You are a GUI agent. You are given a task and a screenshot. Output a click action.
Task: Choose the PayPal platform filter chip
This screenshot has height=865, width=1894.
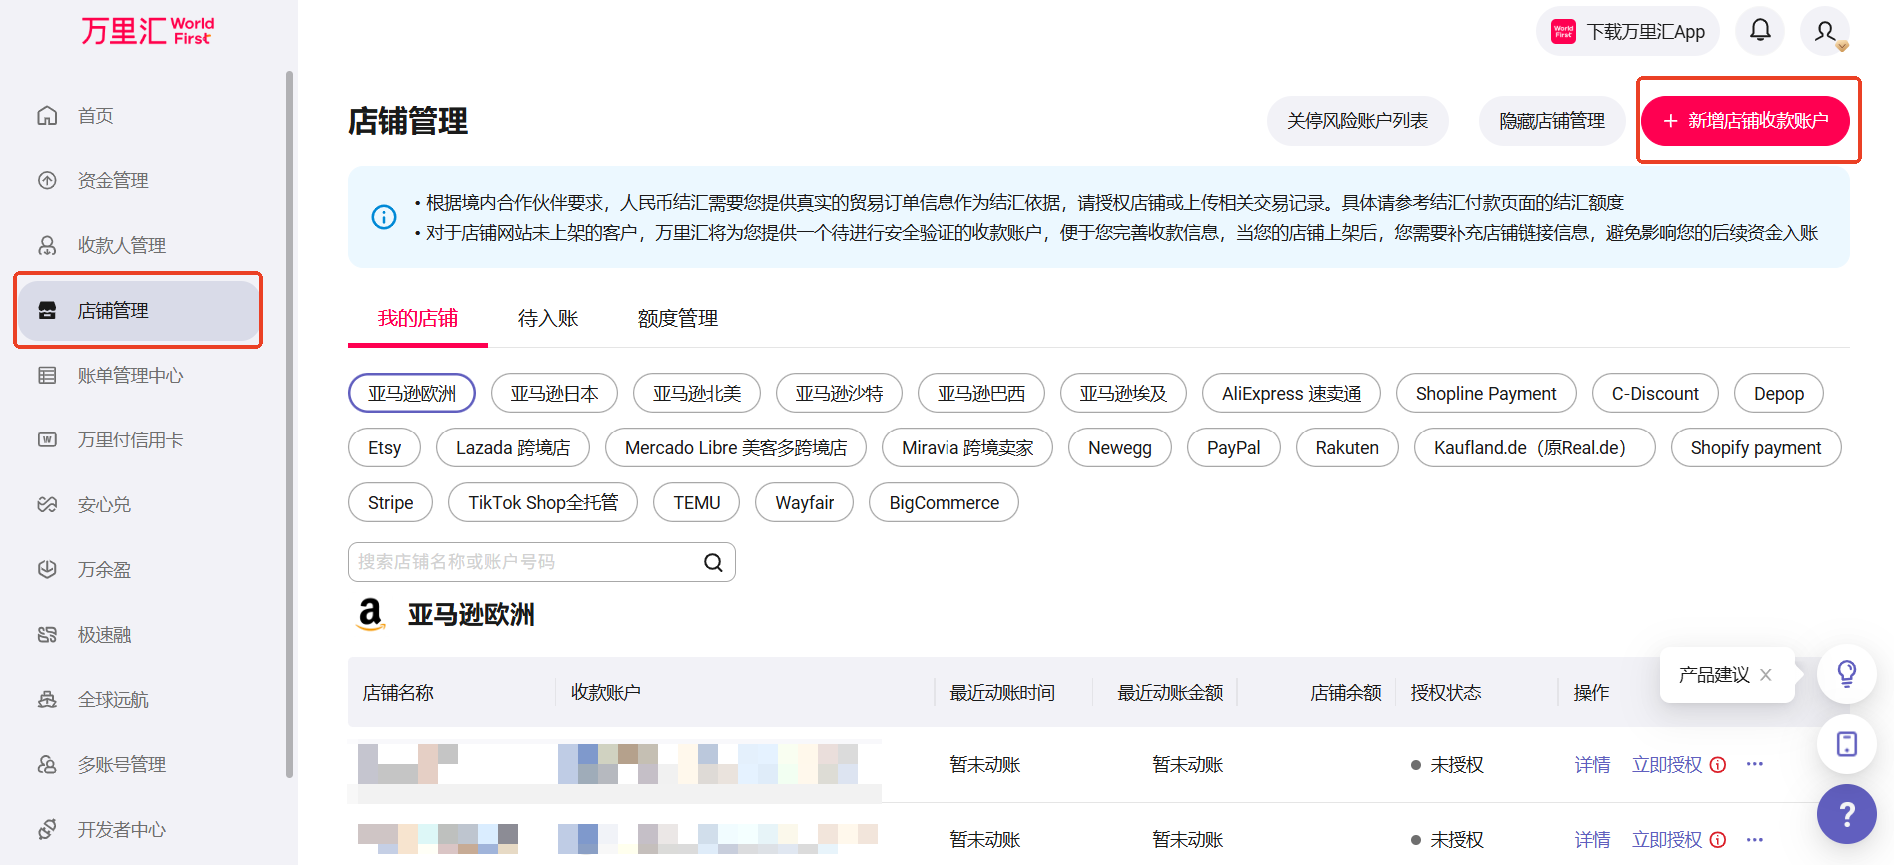1233,448
